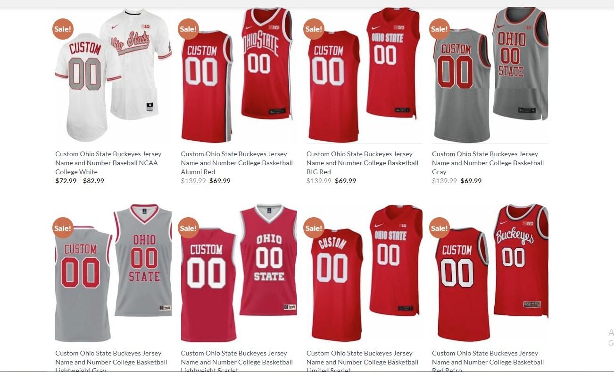Screen dimensions: 614x372
Task: Open College Basketball BIG Red title link
Action: [x=362, y=163]
